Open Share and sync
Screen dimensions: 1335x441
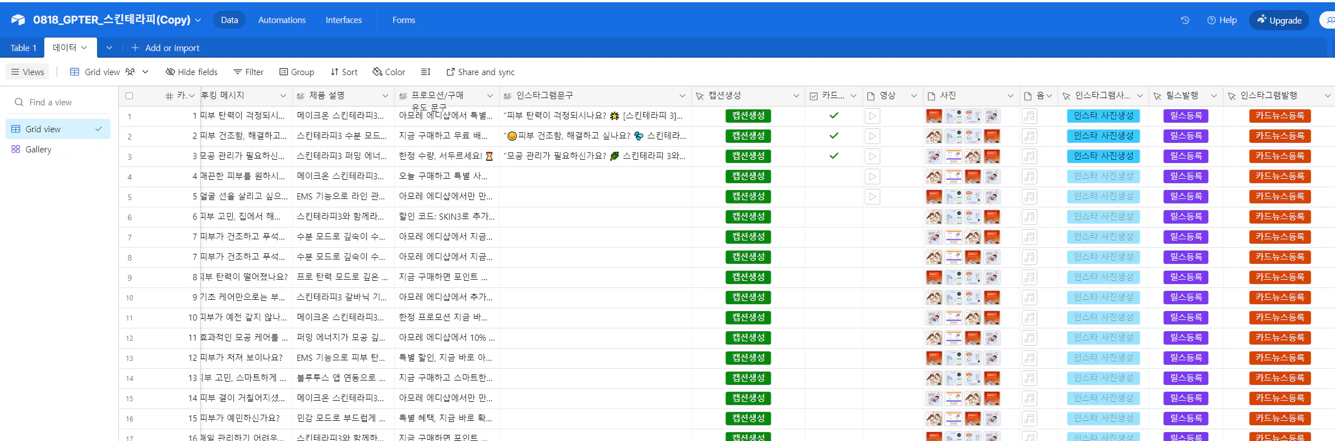click(x=481, y=72)
